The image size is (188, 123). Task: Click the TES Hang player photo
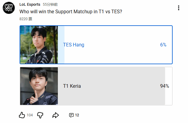coord(39,45)
